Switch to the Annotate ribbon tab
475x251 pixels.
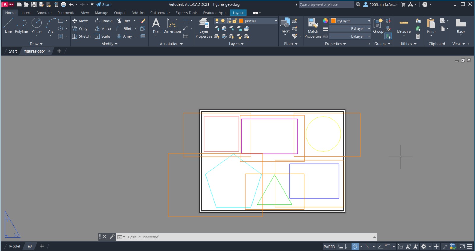click(x=44, y=13)
